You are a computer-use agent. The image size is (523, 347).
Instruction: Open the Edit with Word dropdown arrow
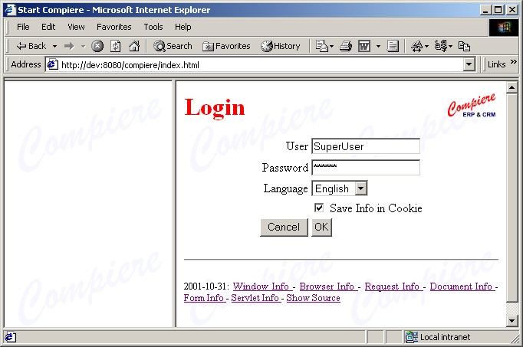pyautogui.click(x=378, y=46)
